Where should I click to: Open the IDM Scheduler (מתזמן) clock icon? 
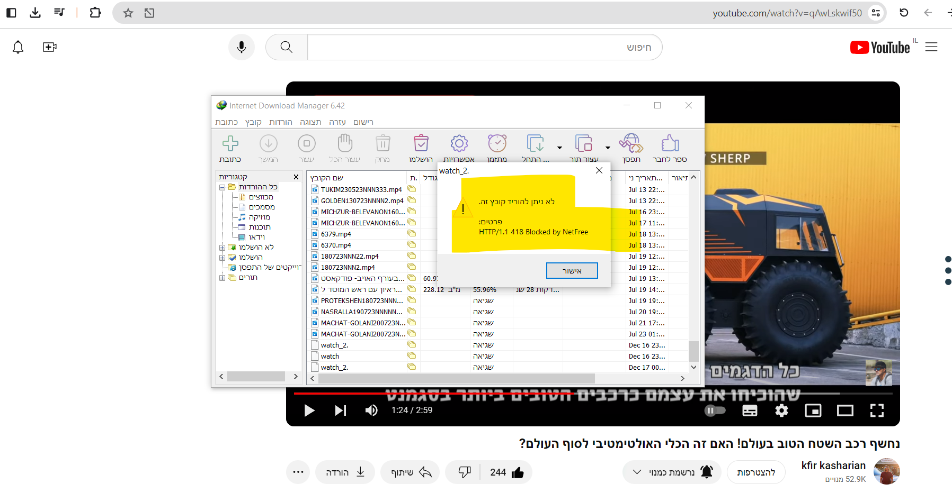click(497, 143)
